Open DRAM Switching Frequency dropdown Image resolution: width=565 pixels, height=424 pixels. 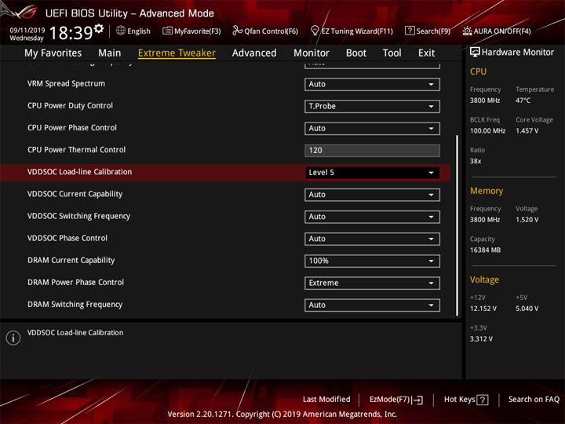[x=372, y=305]
